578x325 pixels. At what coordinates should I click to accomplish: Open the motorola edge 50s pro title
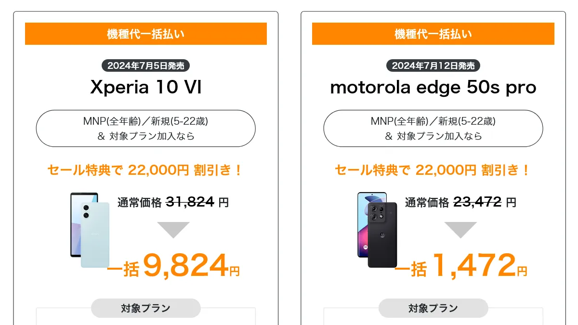point(433,88)
